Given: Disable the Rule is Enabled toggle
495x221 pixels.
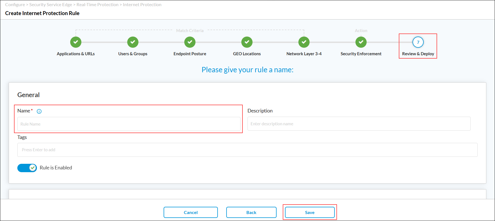Looking at the screenshot, I should click(x=27, y=168).
